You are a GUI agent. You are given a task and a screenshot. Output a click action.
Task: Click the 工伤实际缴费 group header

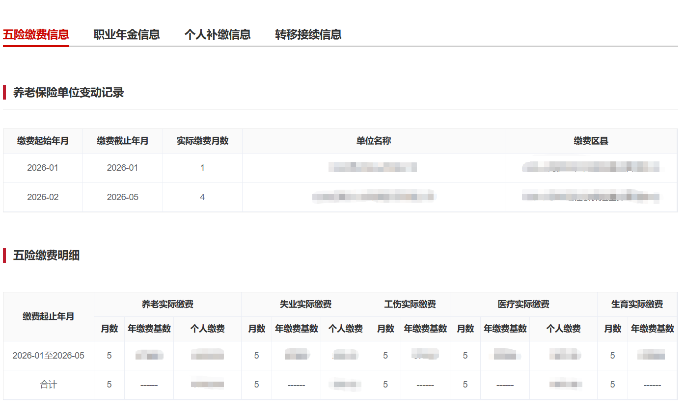click(x=410, y=305)
